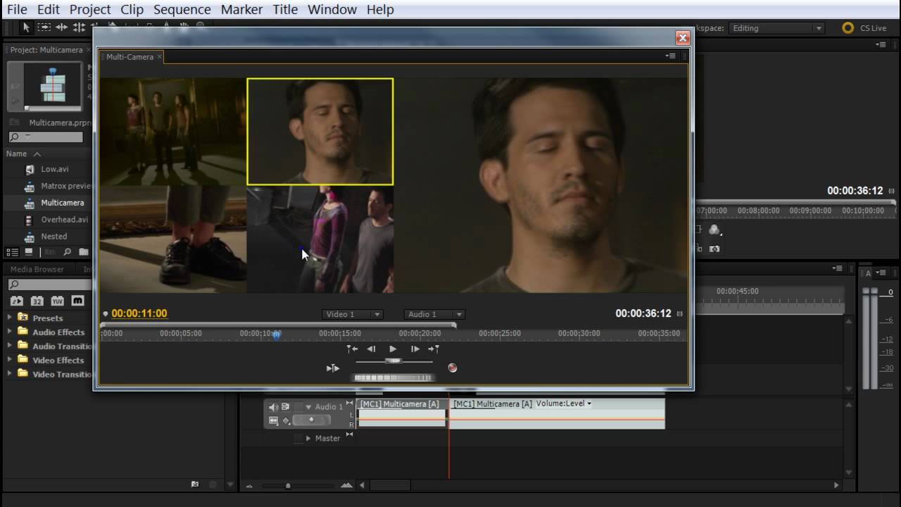Filter effects by YUV icon
The height and width of the screenshot is (507, 901).
(x=57, y=301)
